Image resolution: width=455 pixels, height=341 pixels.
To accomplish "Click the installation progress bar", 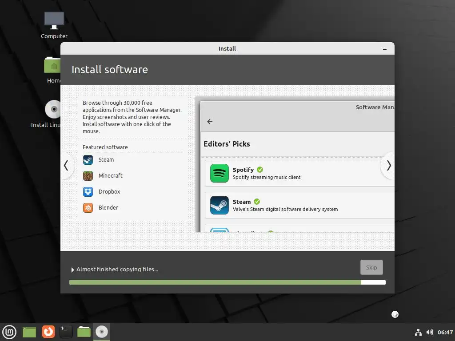I will pos(227,282).
